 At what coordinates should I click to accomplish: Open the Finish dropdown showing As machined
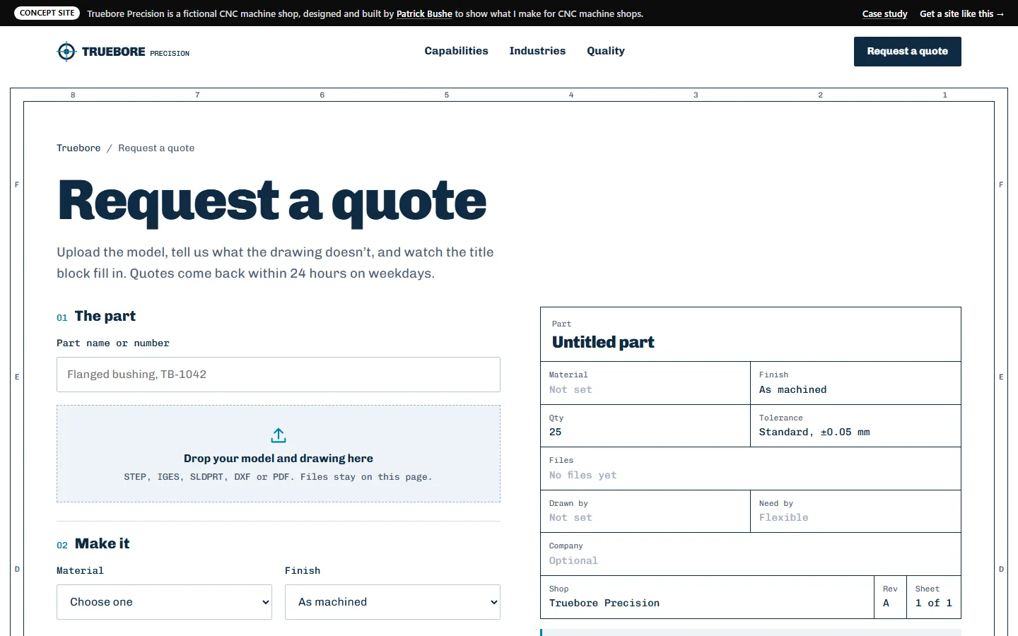pos(392,602)
